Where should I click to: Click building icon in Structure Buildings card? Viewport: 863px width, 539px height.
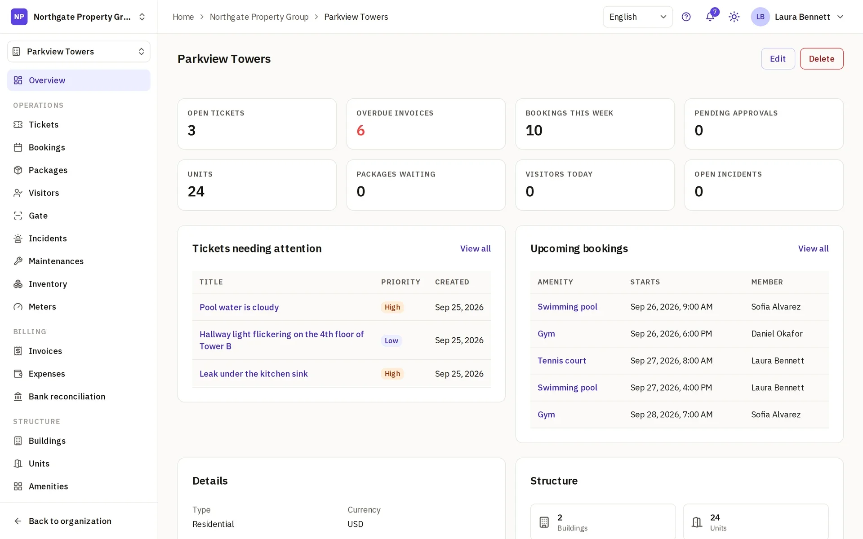pos(544,522)
